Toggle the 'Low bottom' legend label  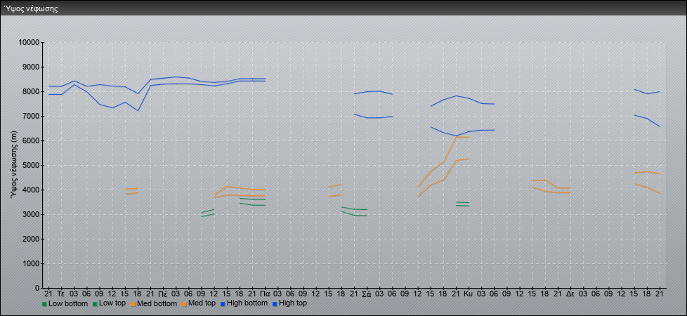tap(68, 303)
